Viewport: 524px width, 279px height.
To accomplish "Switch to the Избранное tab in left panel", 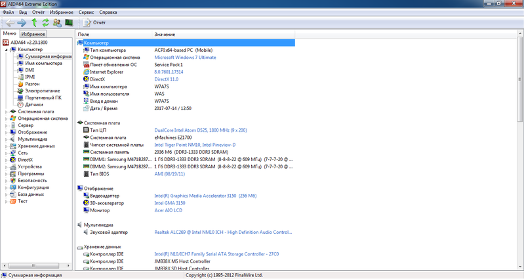I will pos(33,34).
